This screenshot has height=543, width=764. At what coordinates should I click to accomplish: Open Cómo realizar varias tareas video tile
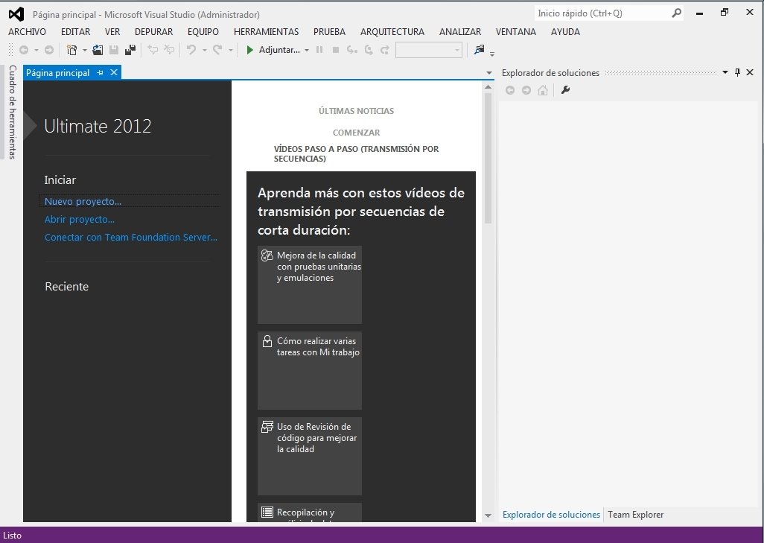point(310,370)
